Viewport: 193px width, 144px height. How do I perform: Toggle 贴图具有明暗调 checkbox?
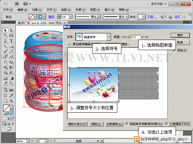tap(127, 124)
